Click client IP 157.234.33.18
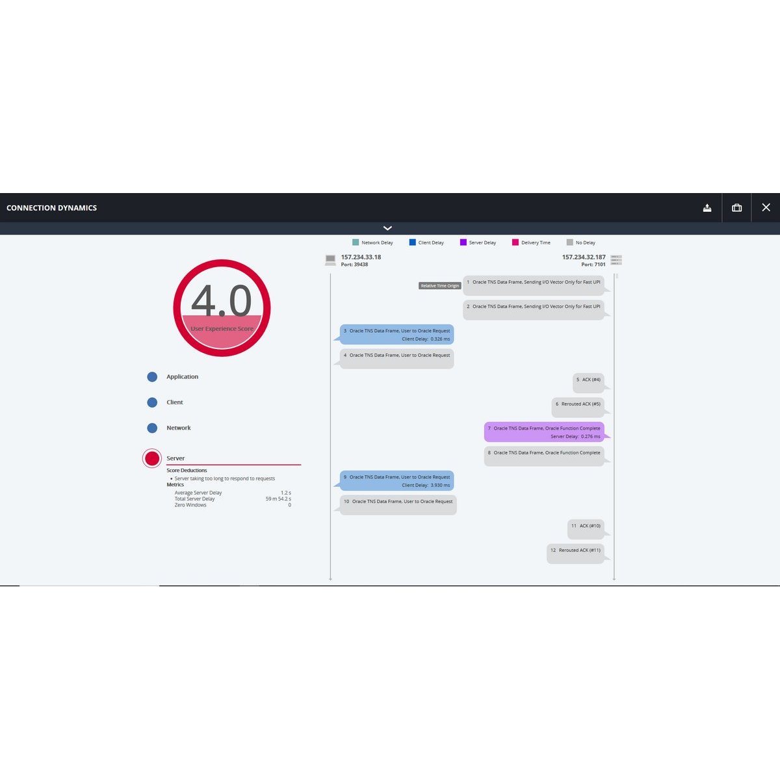Viewport: 780px width, 780px height. click(x=361, y=257)
